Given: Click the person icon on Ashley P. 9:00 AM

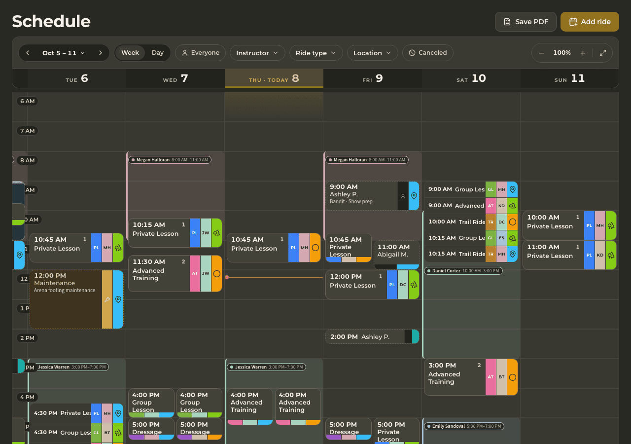Looking at the screenshot, I should click(403, 196).
